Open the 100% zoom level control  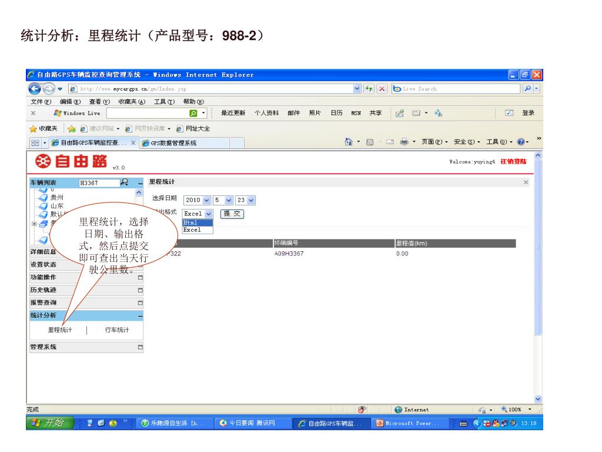click(516, 410)
